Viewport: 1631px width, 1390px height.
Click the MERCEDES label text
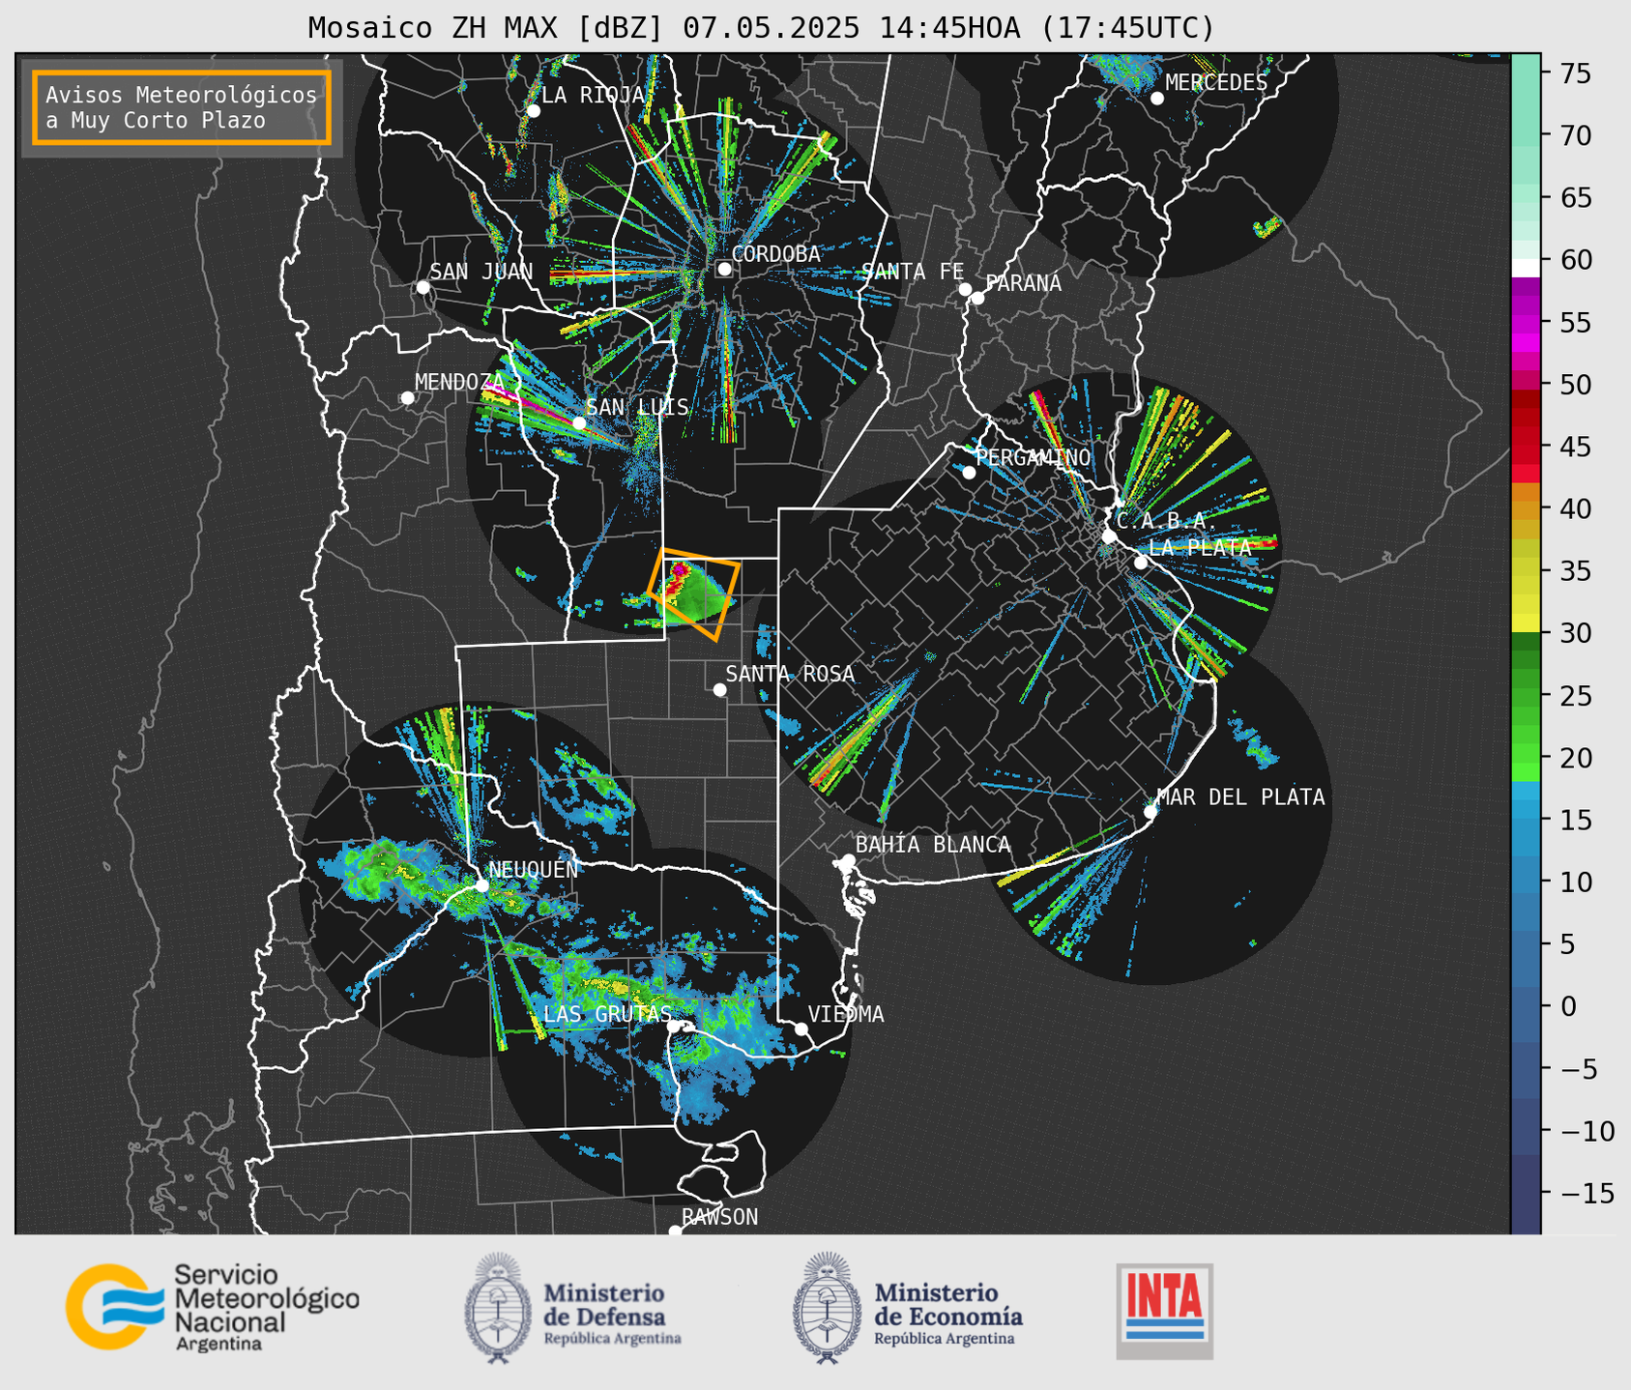[x=1216, y=83]
